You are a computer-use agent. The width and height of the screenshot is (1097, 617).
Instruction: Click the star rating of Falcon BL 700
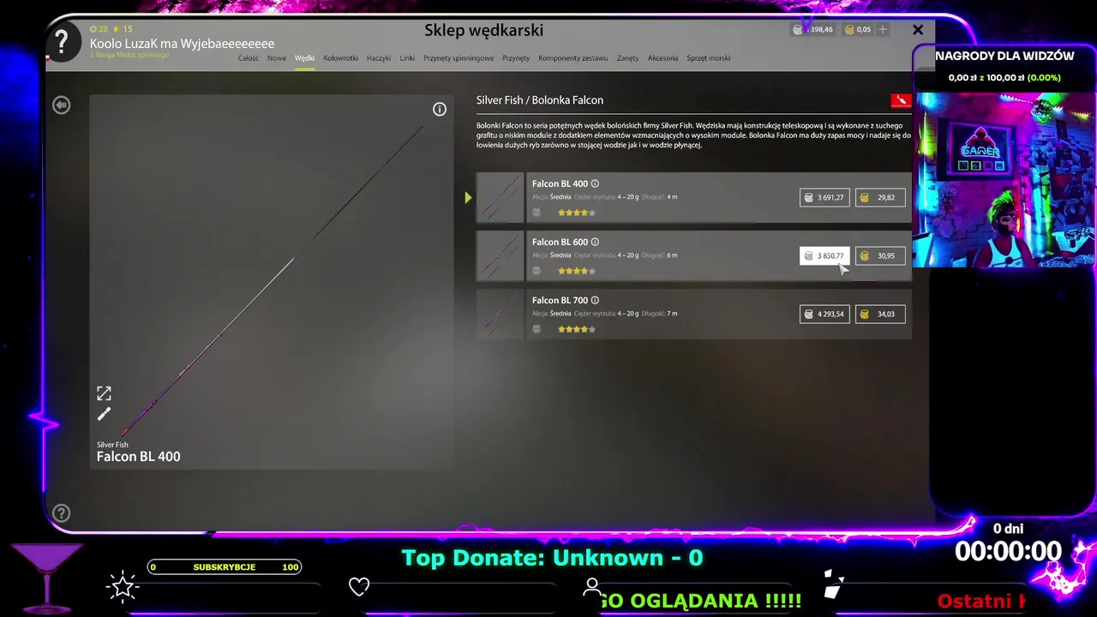coord(576,329)
